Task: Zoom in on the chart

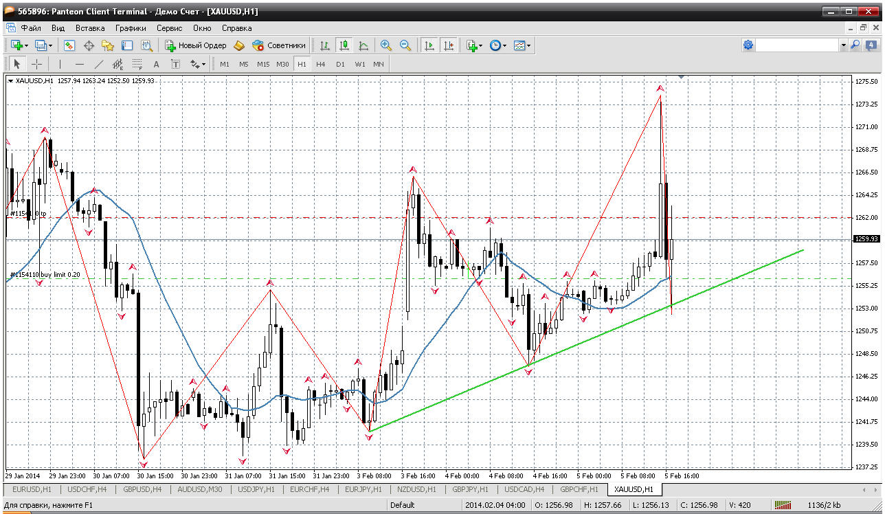Action: click(386, 45)
